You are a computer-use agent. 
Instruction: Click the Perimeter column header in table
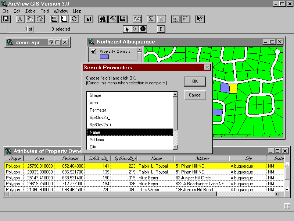coord(69,158)
